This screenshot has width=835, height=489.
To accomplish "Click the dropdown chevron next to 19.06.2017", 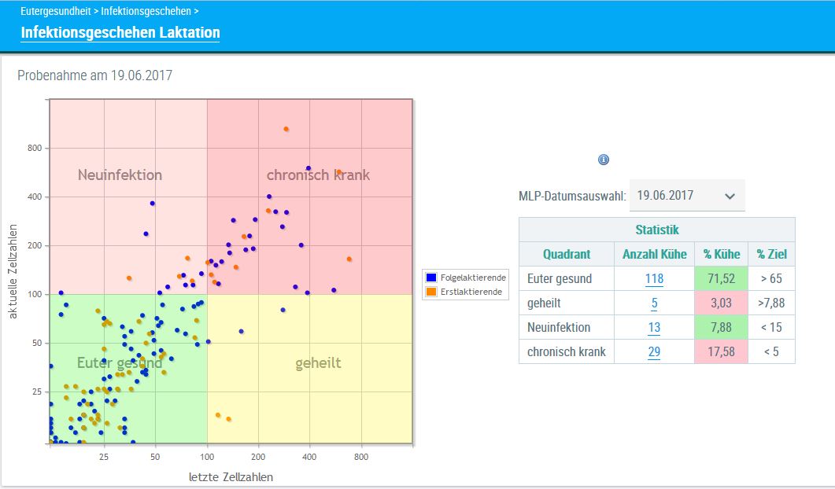I will point(730,196).
